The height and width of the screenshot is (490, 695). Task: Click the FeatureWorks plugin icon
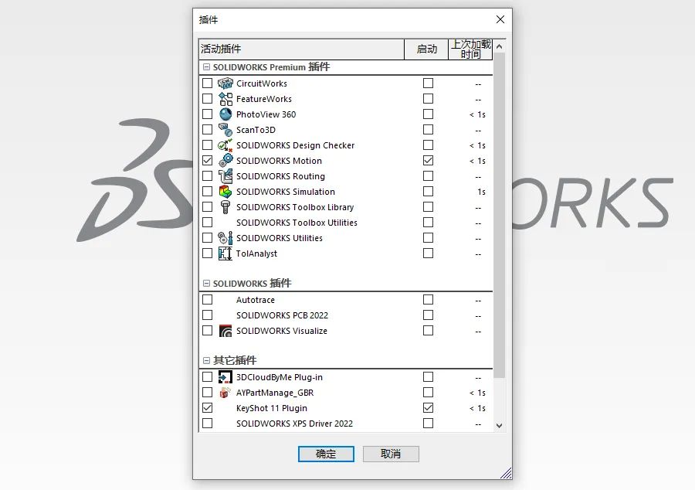coord(225,99)
